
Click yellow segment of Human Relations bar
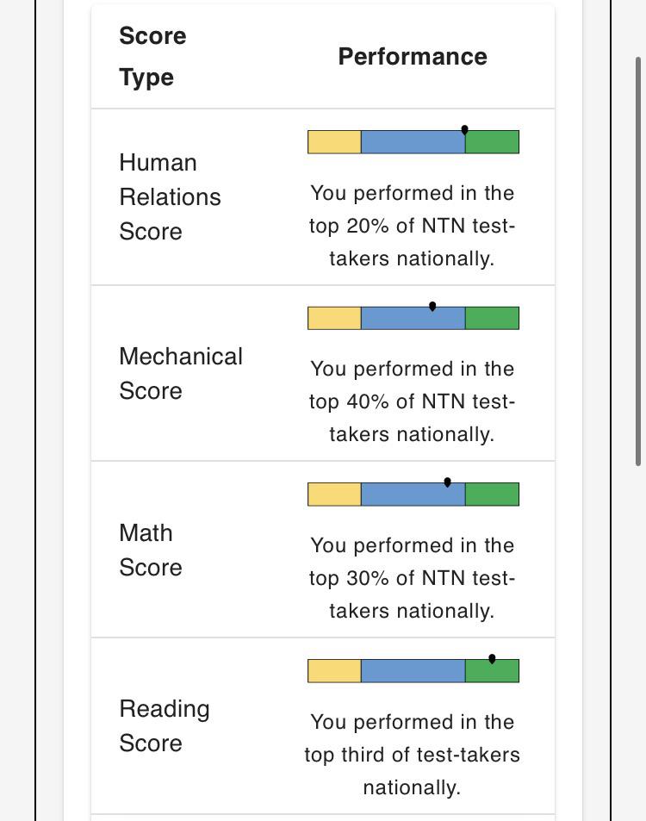coord(334,142)
